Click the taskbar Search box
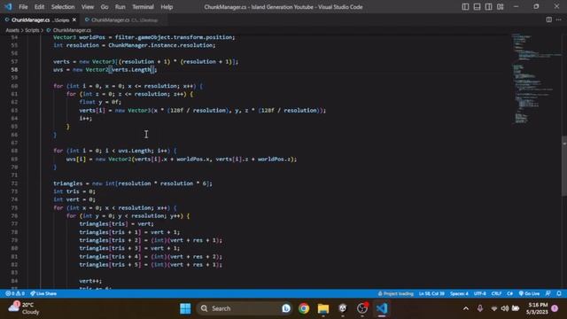 tap(245, 308)
